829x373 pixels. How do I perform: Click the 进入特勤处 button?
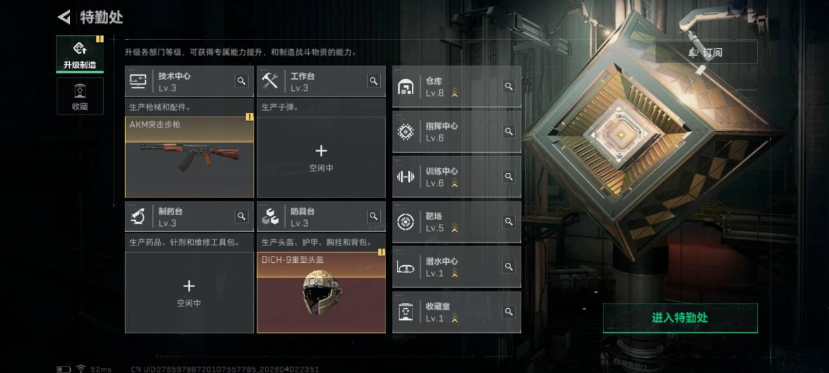(680, 318)
